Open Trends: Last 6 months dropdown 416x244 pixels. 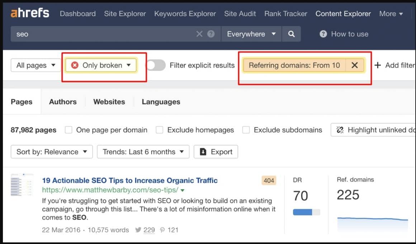pyautogui.click(x=143, y=152)
